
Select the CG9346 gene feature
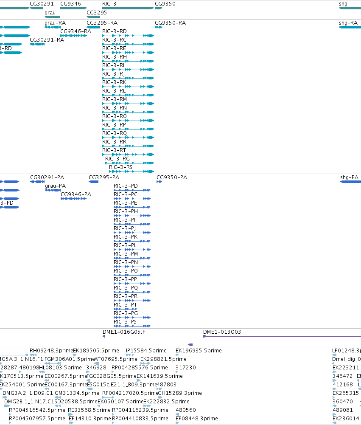[x=73, y=8]
